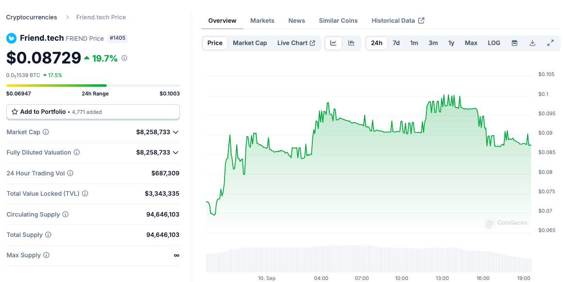Open the calendar date range picker
Viewport: 564px width, 282px height.
coord(515,43)
